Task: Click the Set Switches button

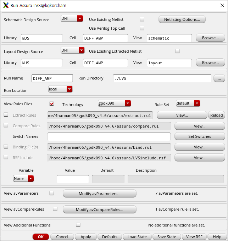Action: tap(200, 136)
